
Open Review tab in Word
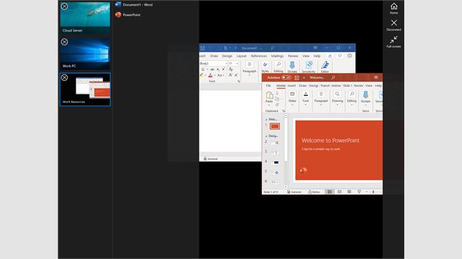point(293,56)
